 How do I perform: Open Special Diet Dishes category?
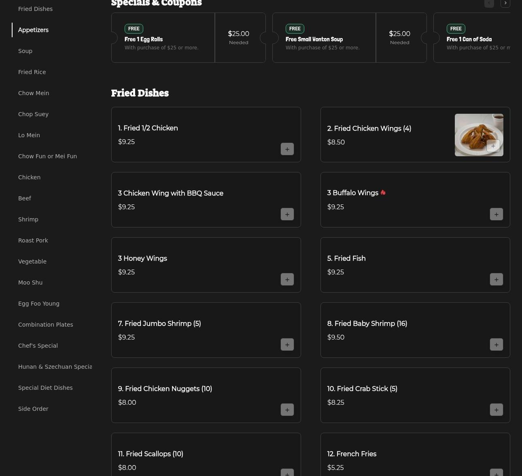(45, 388)
